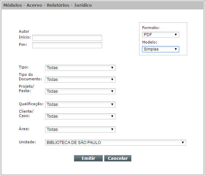Click the Autor label
Viewport: 205px width, 176px height.
[24, 31]
